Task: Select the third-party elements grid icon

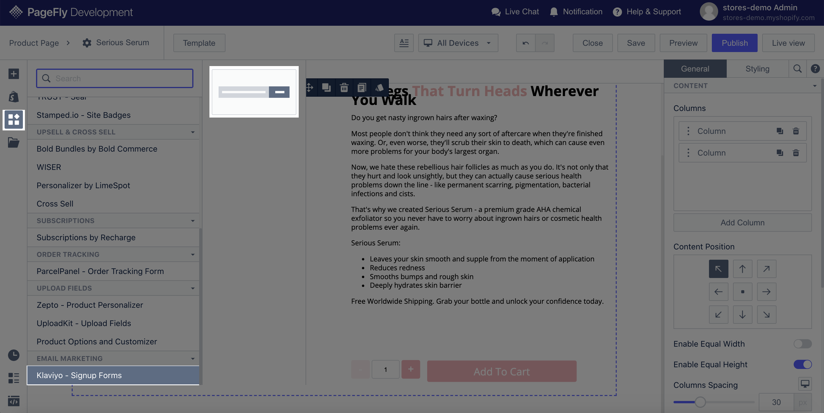Action: [13, 120]
